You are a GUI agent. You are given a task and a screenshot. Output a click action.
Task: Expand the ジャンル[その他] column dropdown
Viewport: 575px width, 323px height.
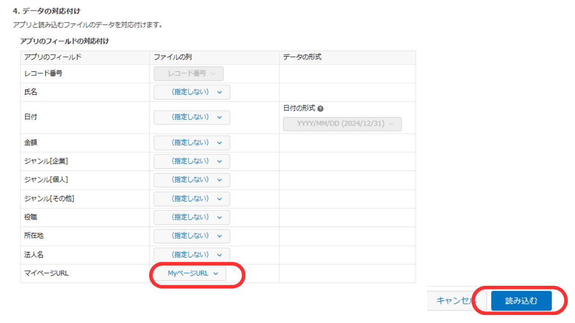(x=192, y=198)
